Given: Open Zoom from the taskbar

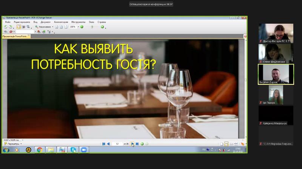Looking at the screenshot, I should pyautogui.click(x=84, y=150).
